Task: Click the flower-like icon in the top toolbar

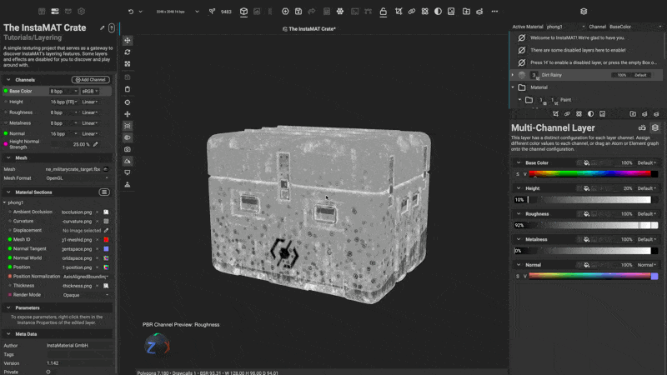Action: pos(340,12)
